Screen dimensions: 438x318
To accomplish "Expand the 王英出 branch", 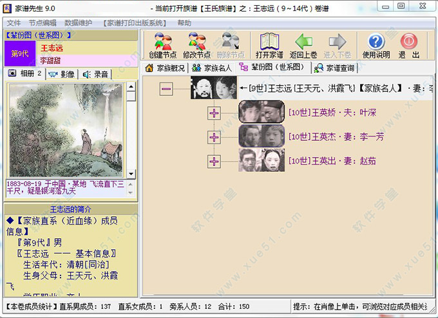I will (214, 160).
